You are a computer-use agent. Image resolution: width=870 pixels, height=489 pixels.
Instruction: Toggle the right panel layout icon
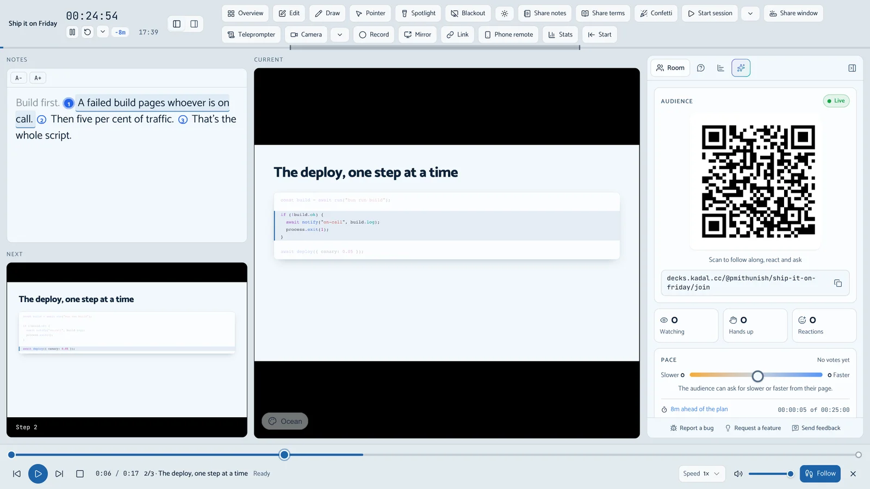[x=194, y=24]
